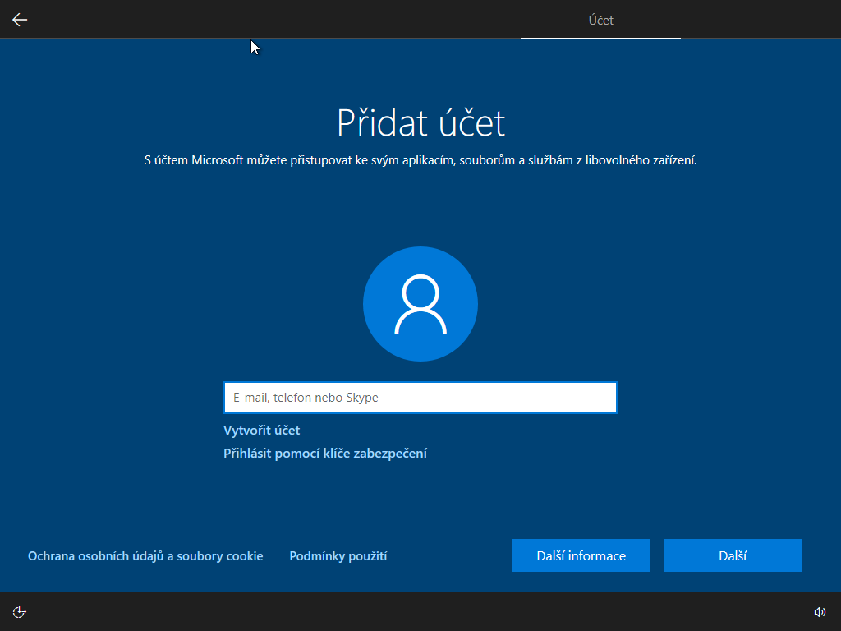Click the volume speaker icon
Image resolution: width=841 pixels, height=631 pixels.
pos(819,611)
